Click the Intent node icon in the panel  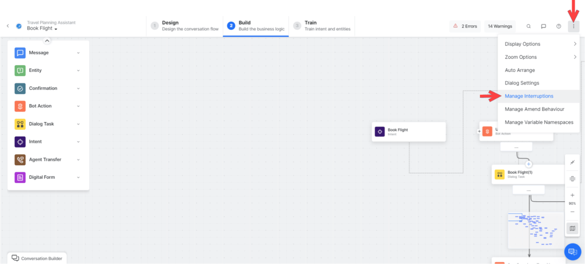coord(20,142)
